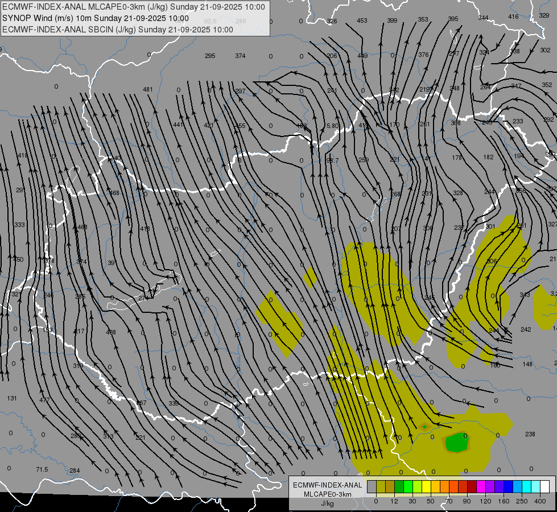This screenshot has height=512, width=557.
Task: Click the large green MLCAPE patch on map
Action: 457,443
